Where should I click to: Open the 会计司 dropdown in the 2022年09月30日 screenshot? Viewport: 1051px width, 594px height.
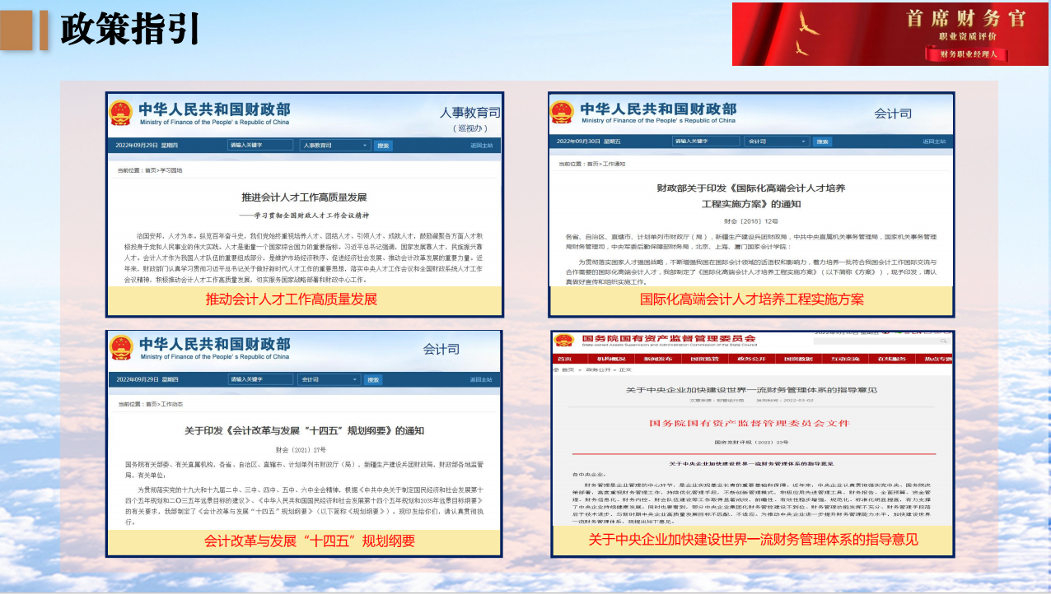(777, 142)
